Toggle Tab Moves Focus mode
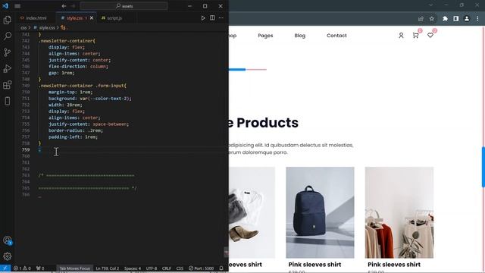Screen dimensions: 485x273 74,268
